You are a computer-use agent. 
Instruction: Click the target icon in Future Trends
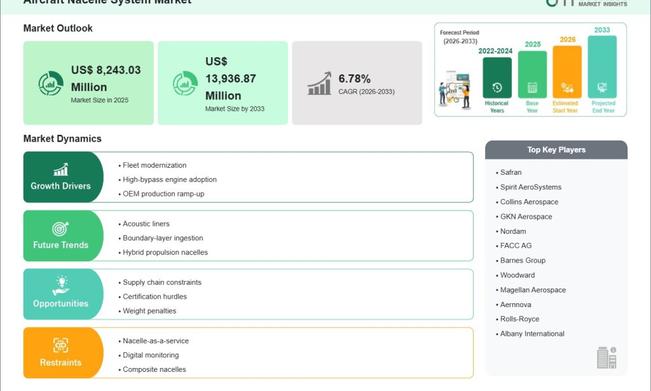[60, 228]
